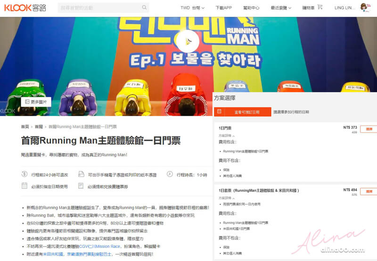Open the LING LIN account menu
This screenshot has height=261, width=377.
pyautogui.click(x=344, y=8)
